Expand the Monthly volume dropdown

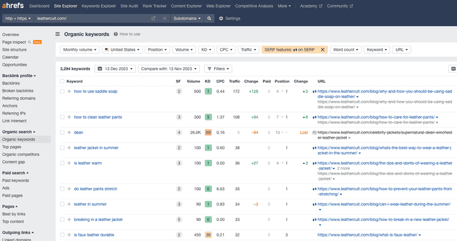79,50
